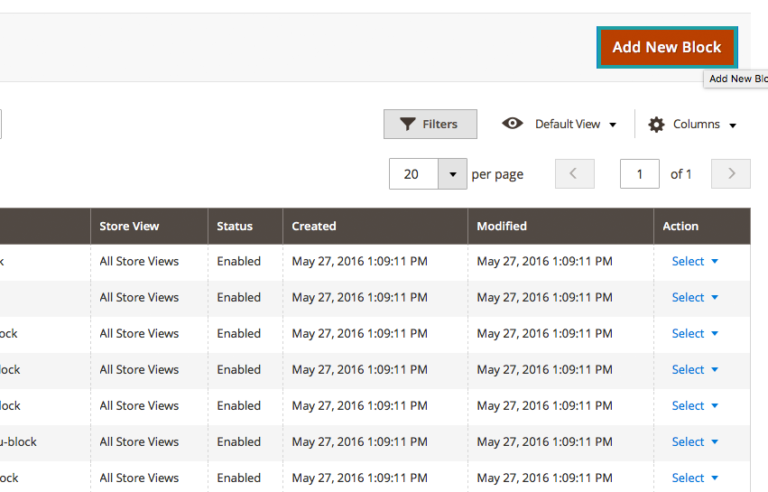
Task: Expand Select arrow in third row
Action: pos(715,334)
